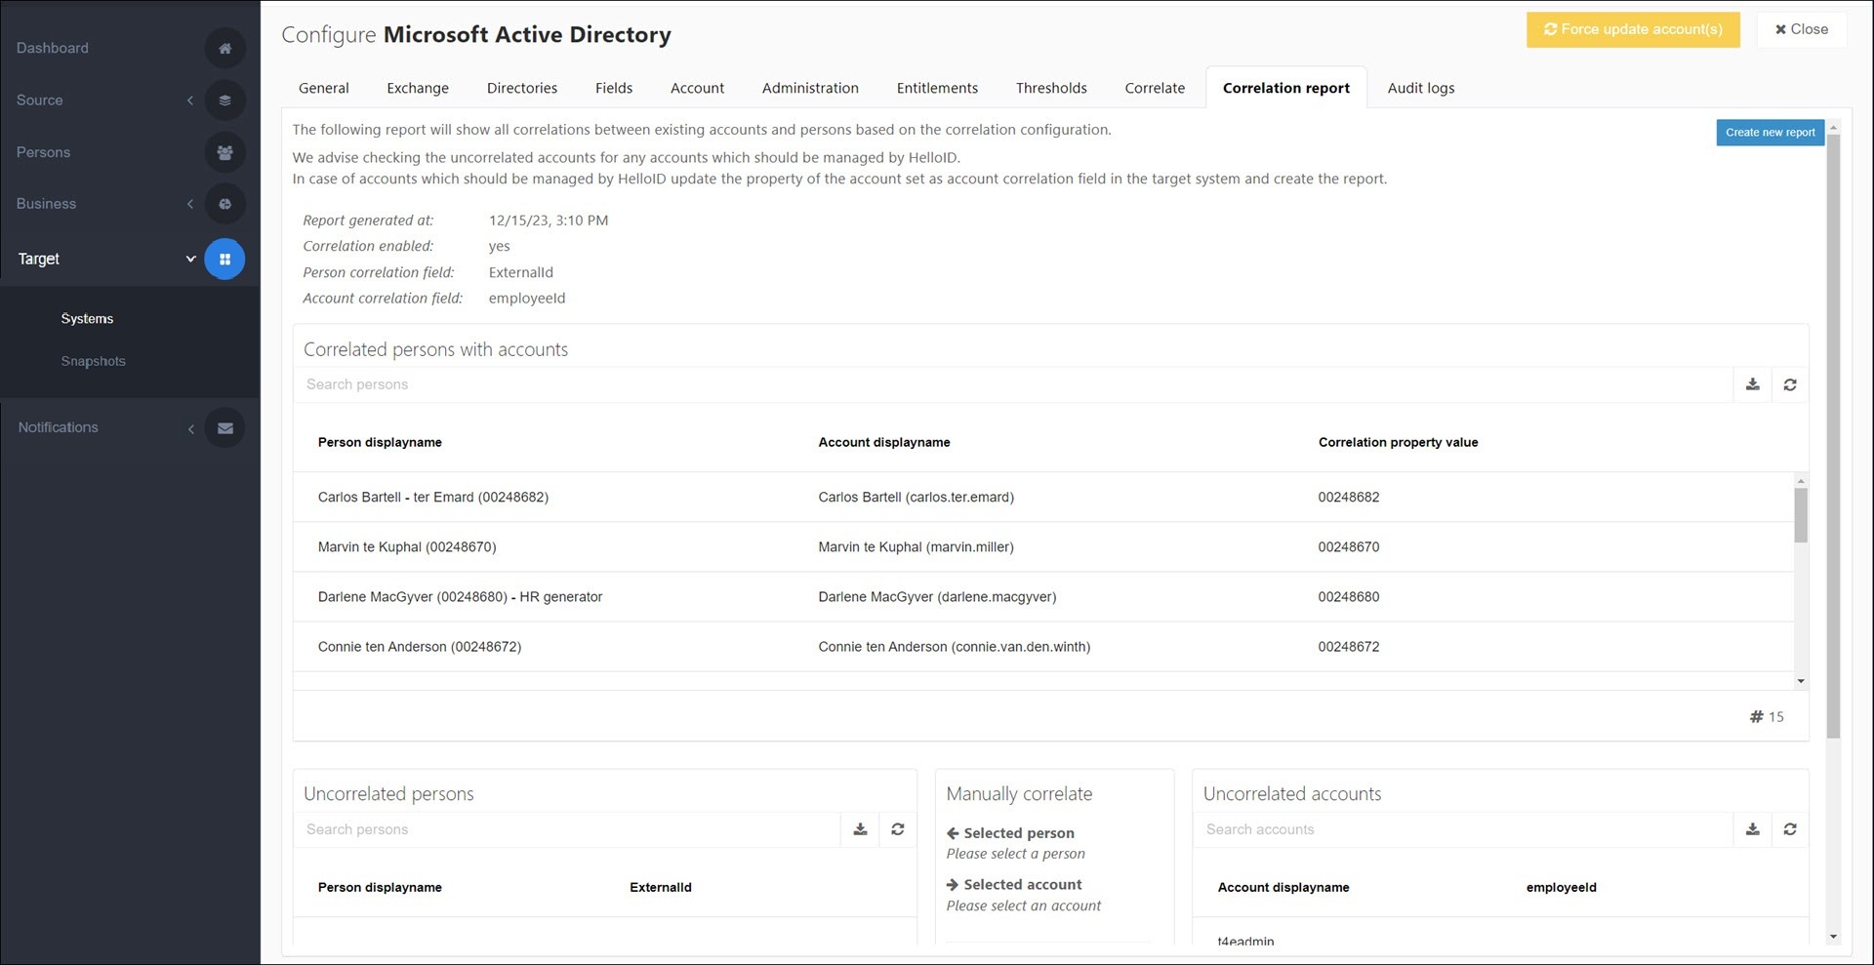
Task: Click the Source layers icon
Action: [224, 100]
